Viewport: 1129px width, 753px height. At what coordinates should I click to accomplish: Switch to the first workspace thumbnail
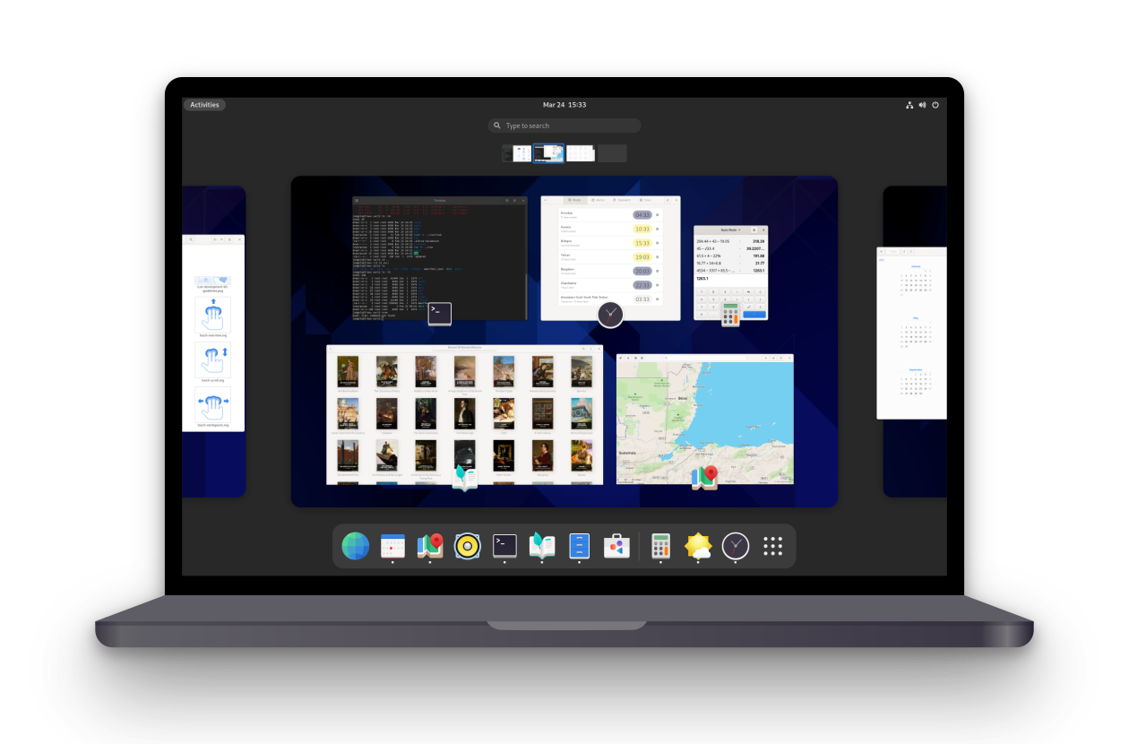pyautogui.click(x=517, y=153)
